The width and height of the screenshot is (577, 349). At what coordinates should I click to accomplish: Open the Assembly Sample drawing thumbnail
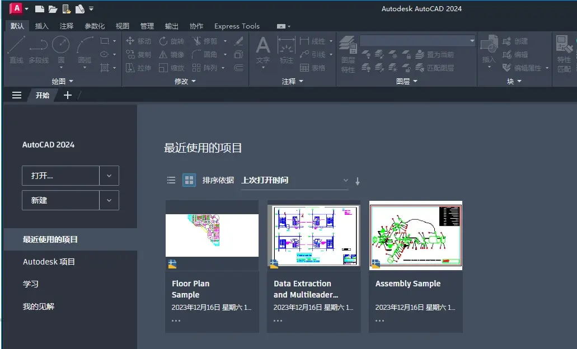pyautogui.click(x=415, y=235)
